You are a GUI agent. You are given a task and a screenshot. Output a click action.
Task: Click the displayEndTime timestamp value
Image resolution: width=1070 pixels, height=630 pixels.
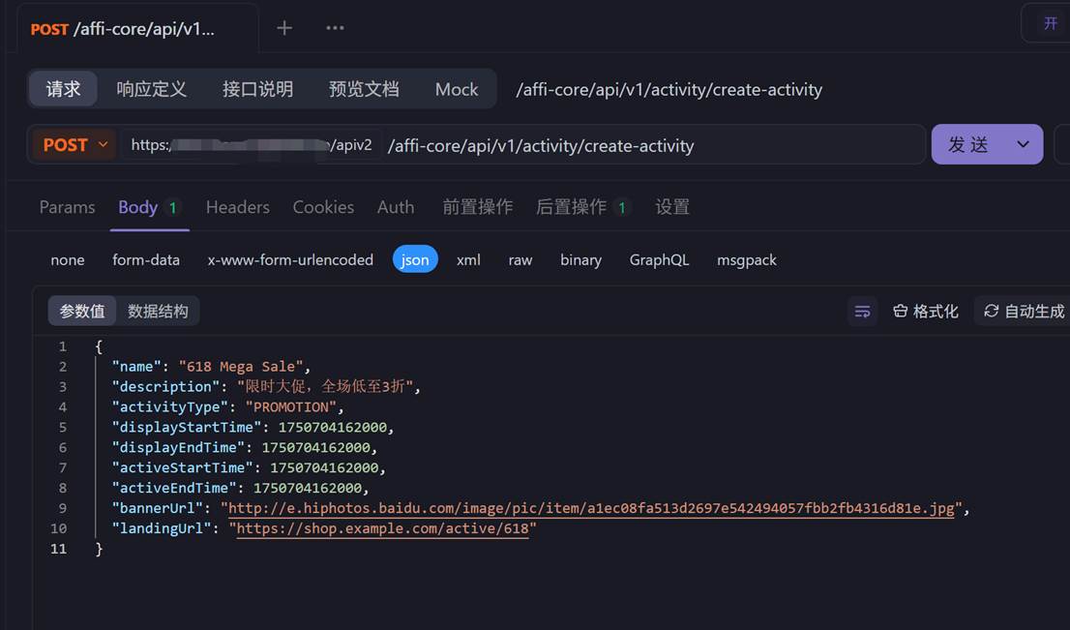[x=316, y=447]
